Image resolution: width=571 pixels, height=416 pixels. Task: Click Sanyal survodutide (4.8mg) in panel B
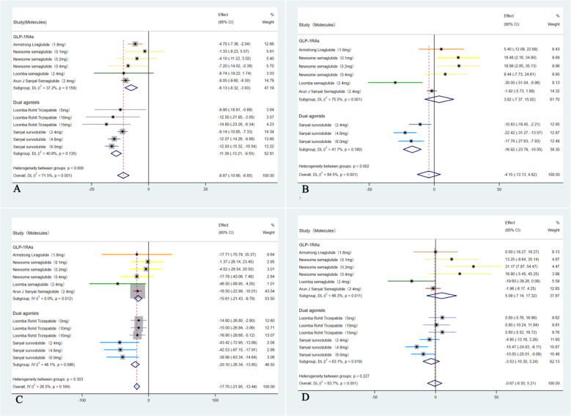click(x=323, y=133)
